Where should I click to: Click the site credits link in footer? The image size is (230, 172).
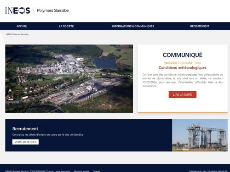(x=208, y=171)
